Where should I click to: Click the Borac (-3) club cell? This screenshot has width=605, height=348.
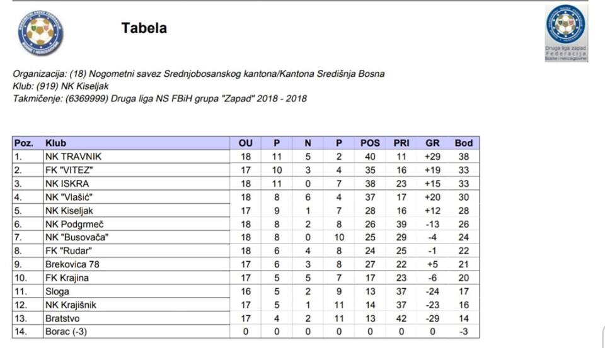137,332
